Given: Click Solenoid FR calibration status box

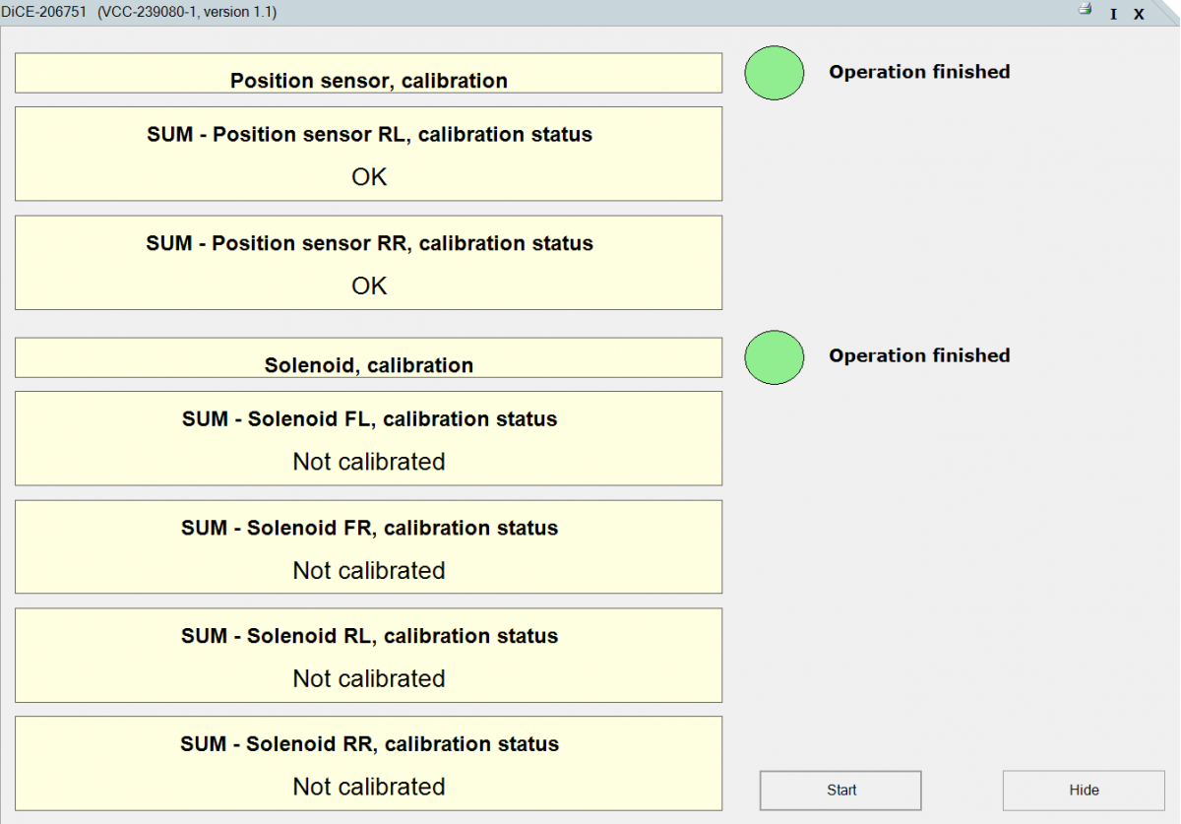Looking at the screenshot, I should [369, 547].
